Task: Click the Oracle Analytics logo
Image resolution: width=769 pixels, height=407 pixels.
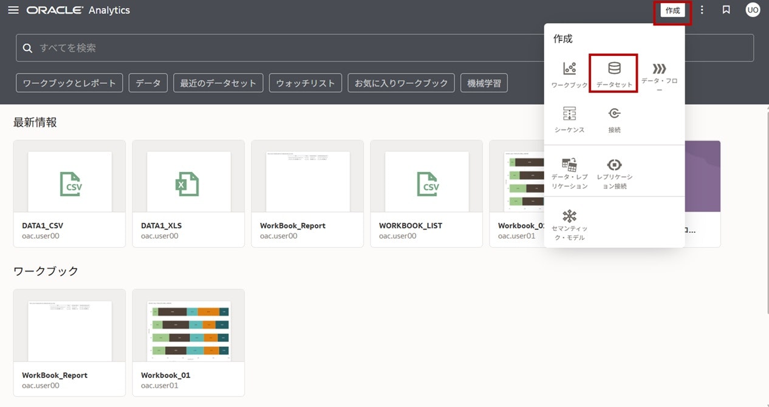Action: coord(78,10)
